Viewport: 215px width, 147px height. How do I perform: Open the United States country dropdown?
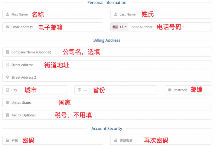pos(107,103)
